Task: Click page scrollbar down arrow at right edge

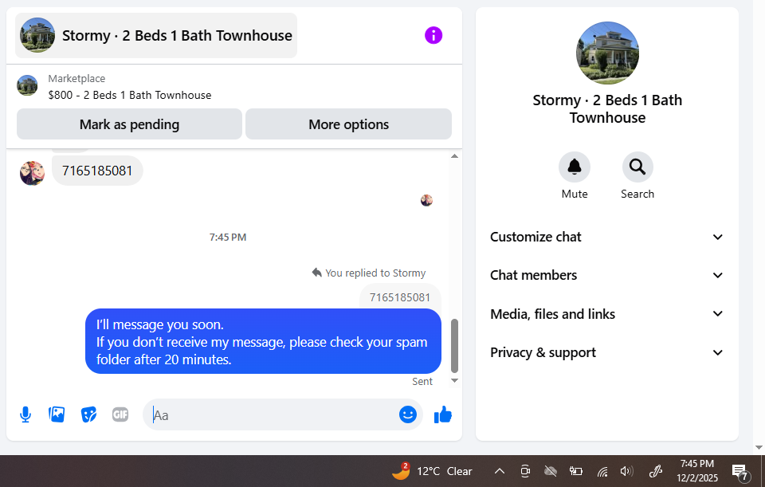Action: pyautogui.click(x=759, y=447)
